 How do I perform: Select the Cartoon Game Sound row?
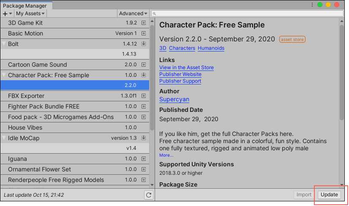tap(75, 65)
